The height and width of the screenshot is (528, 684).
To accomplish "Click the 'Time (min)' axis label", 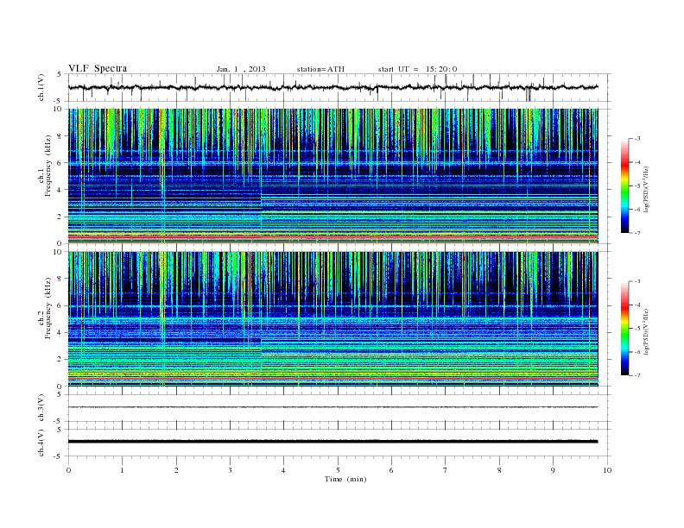I will [x=345, y=479].
